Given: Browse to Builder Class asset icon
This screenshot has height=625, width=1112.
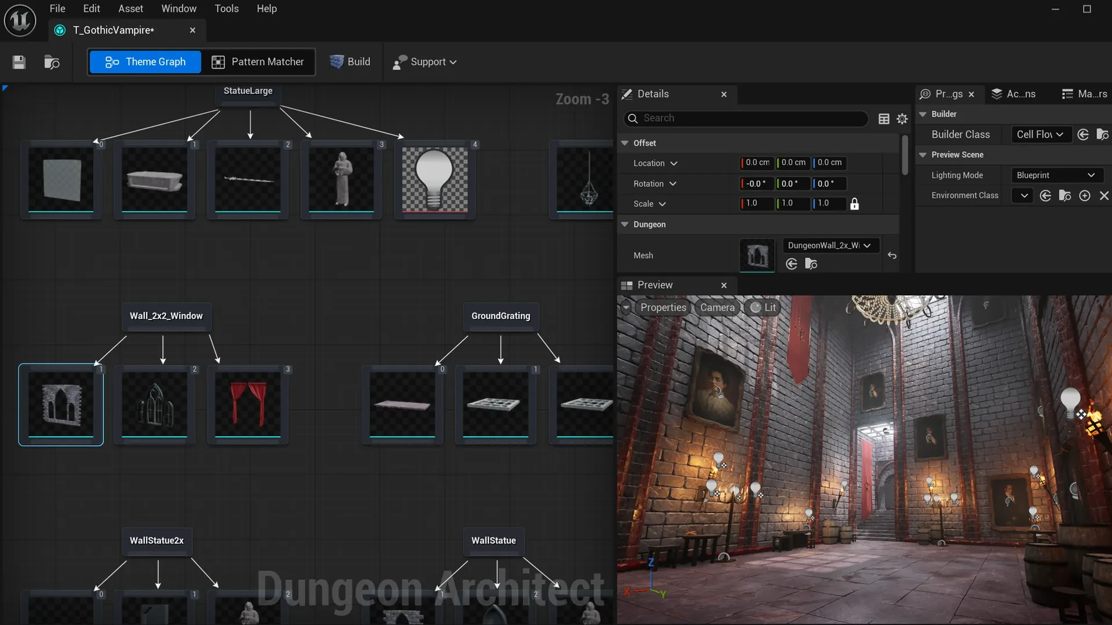Looking at the screenshot, I should point(1103,134).
